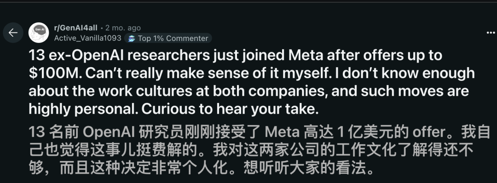Open the Gen AI community avatar
This screenshot has height=183, width=497.
point(39,33)
